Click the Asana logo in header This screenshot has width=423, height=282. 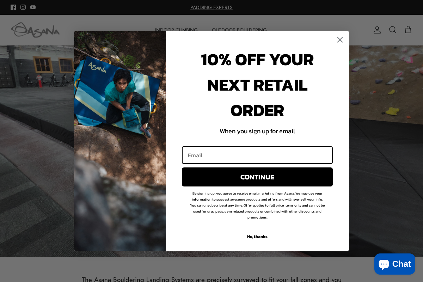click(x=35, y=30)
